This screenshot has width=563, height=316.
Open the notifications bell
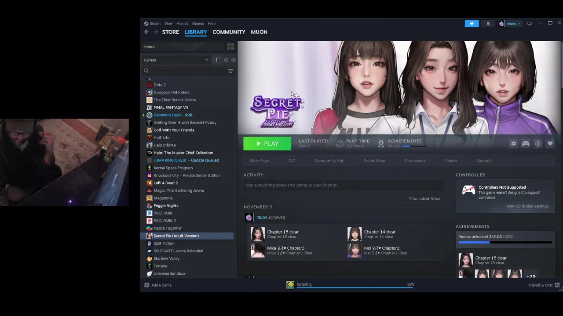(x=488, y=24)
